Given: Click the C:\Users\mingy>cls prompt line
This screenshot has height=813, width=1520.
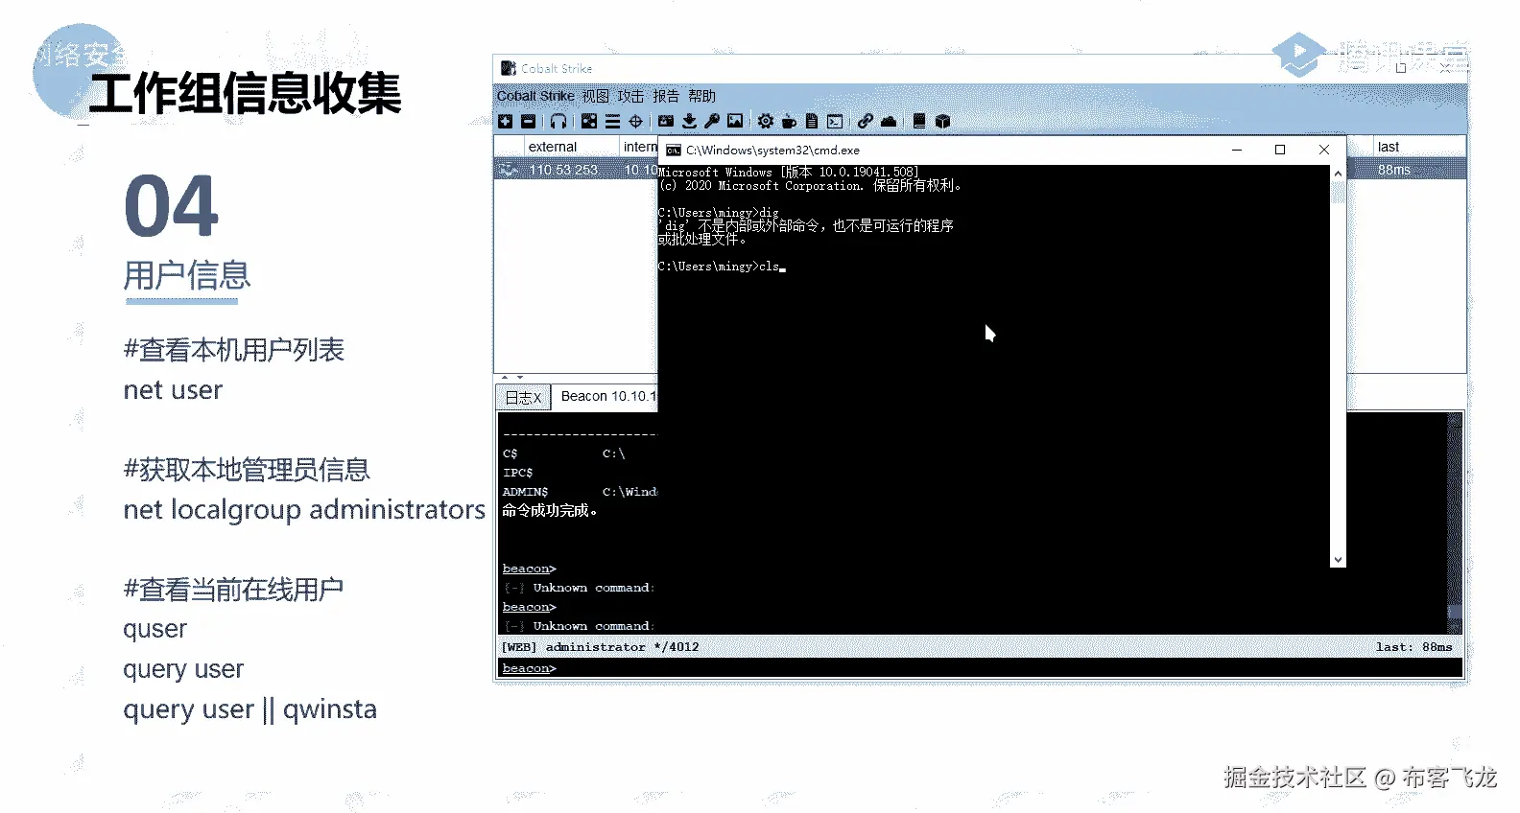Looking at the screenshot, I should (x=721, y=267).
